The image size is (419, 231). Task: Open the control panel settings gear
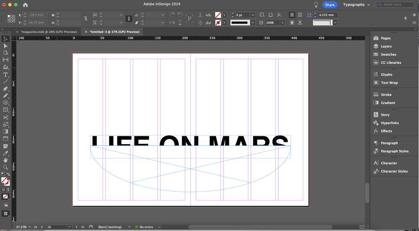414,15
